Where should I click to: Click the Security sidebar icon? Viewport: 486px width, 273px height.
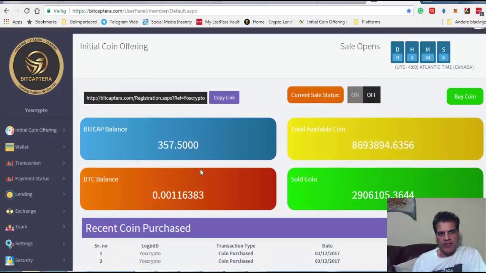point(9,260)
